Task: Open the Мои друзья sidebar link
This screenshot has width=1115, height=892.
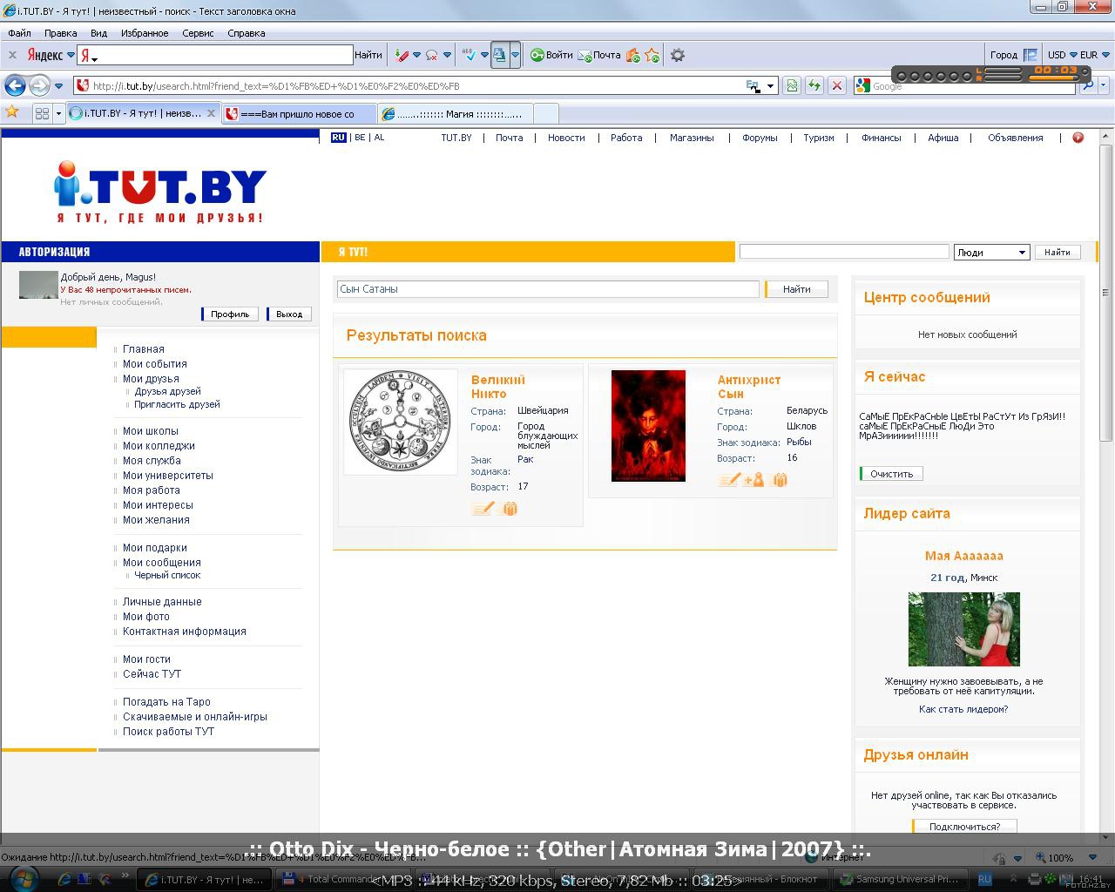Action: (x=151, y=379)
